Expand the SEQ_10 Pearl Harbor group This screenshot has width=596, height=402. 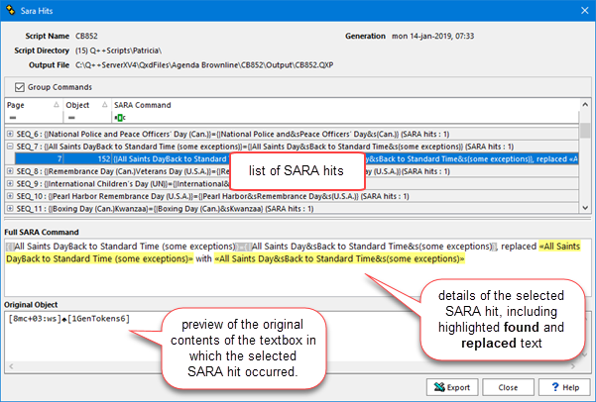tap(10, 196)
